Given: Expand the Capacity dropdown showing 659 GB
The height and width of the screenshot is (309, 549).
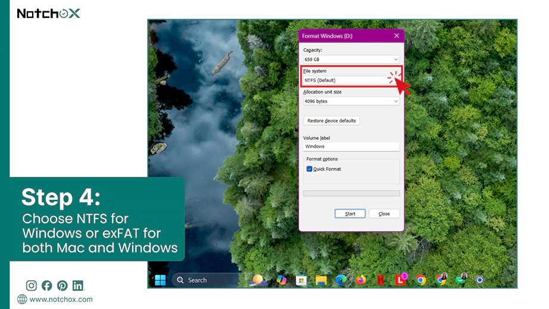Looking at the screenshot, I should [x=351, y=60].
